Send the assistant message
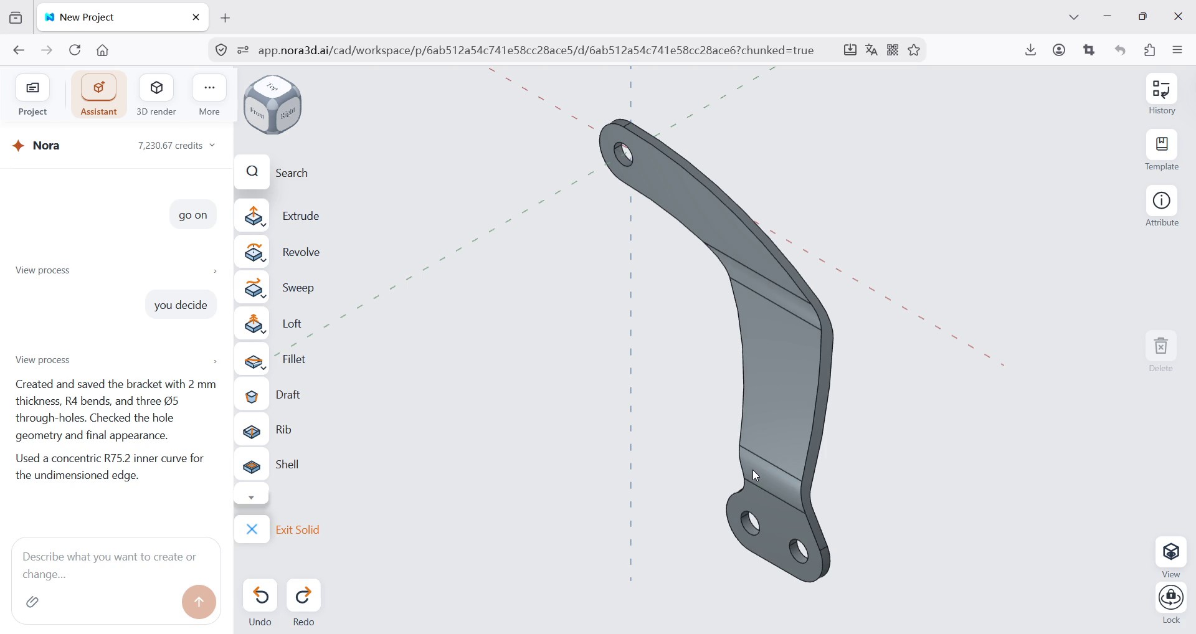This screenshot has width=1196, height=634. (x=199, y=602)
